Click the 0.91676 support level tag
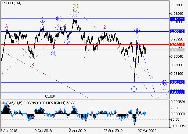188x134 pixels. 177,82
